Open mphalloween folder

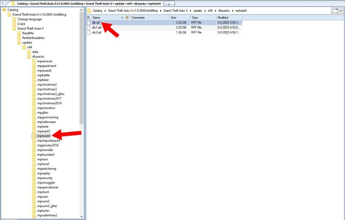coord(46,122)
